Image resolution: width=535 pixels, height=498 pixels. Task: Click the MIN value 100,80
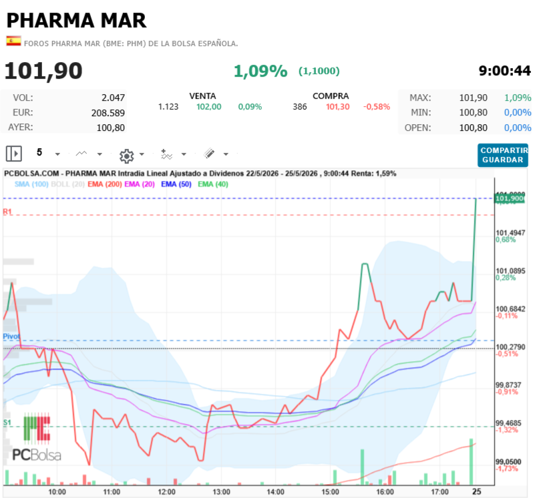[474, 113]
